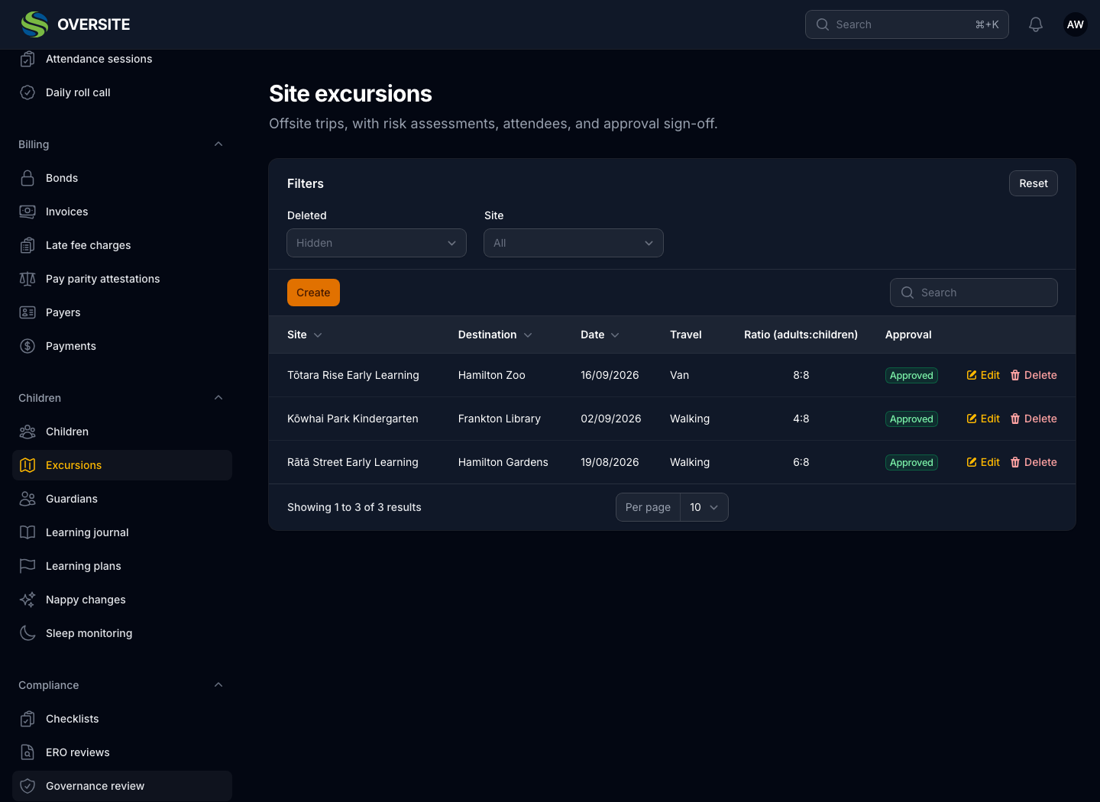This screenshot has width=1100, height=802.
Task: Click the Children group icon
Action: (x=27, y=432)
